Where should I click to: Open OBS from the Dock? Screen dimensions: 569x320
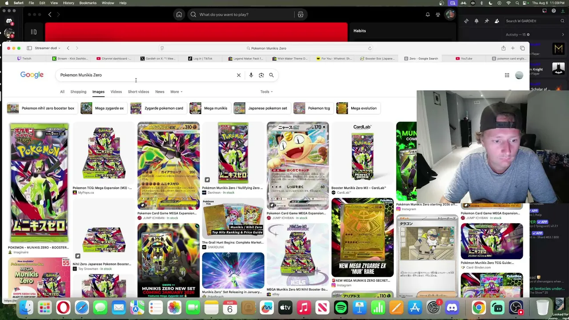(x=516, y=307)
